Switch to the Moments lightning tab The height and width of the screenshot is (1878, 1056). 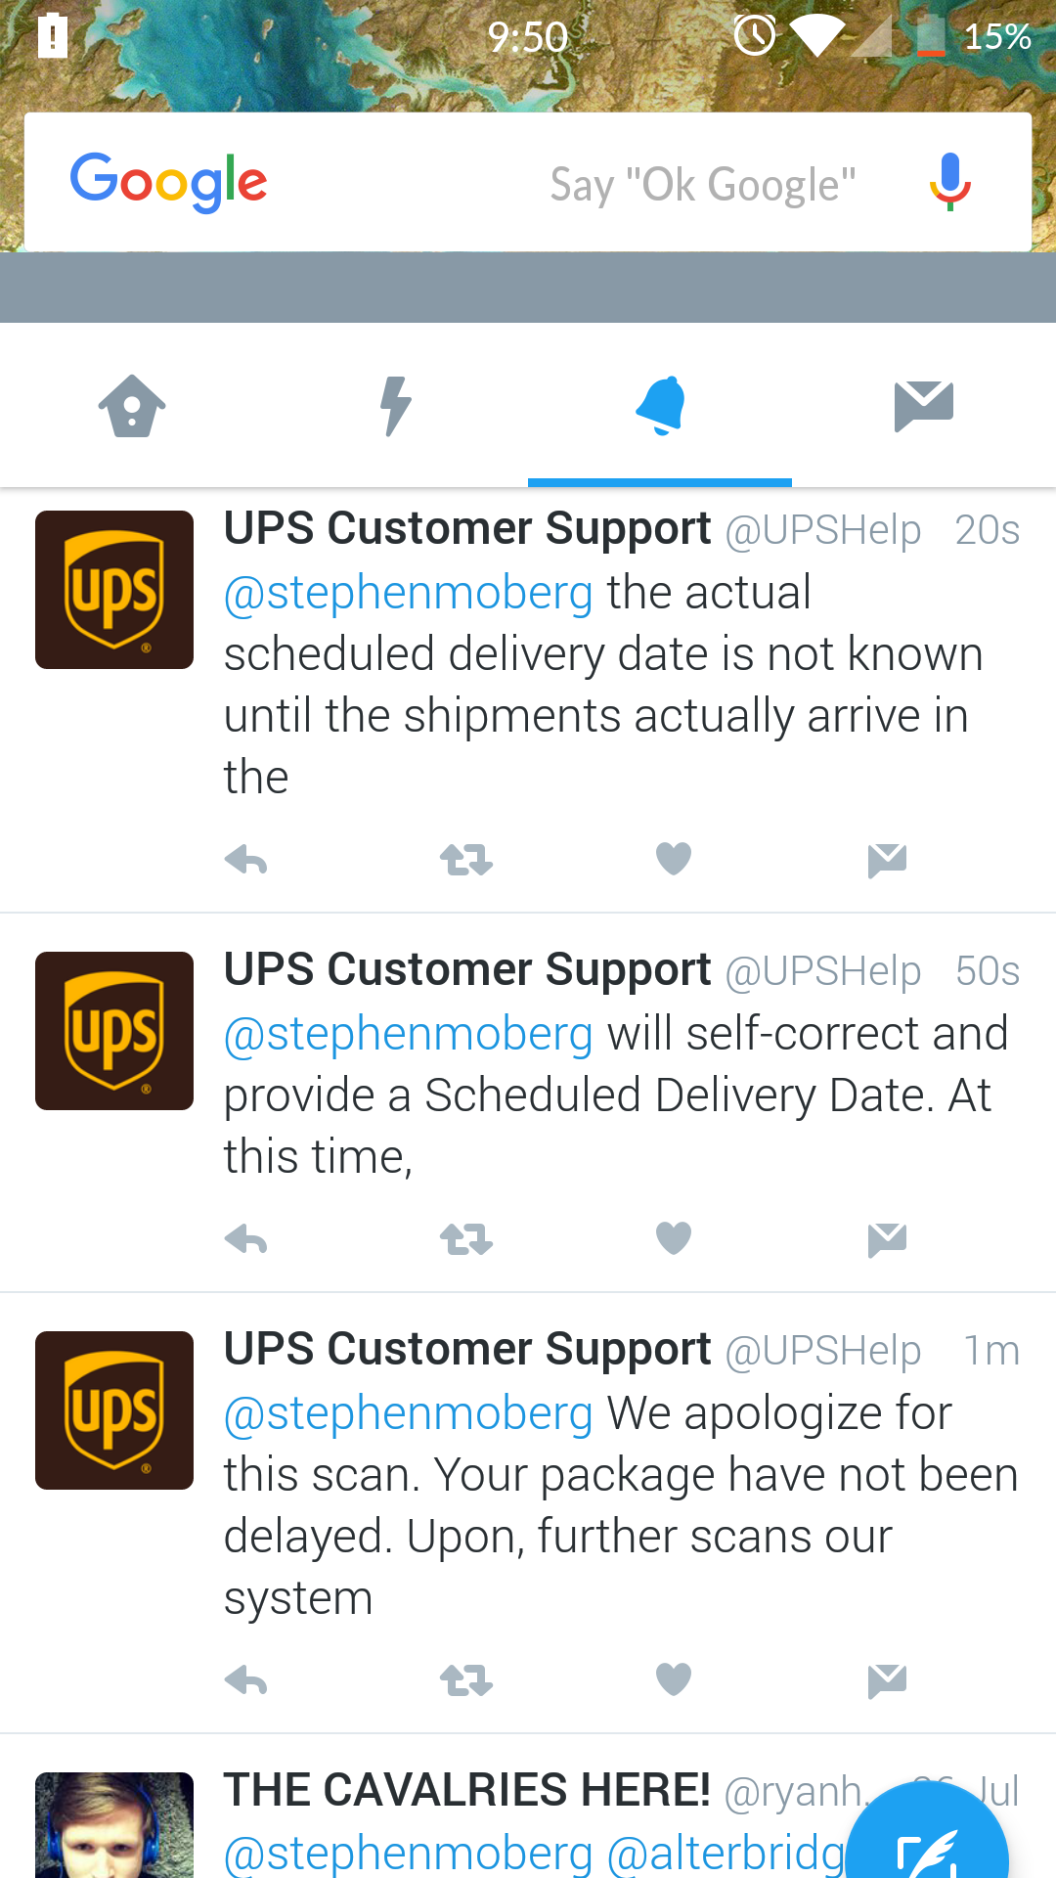click(396, 405)
